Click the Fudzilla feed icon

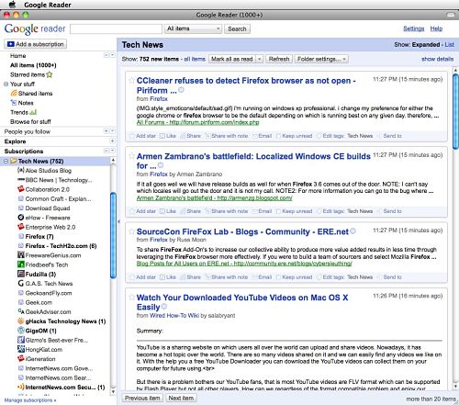click(21, 274)
